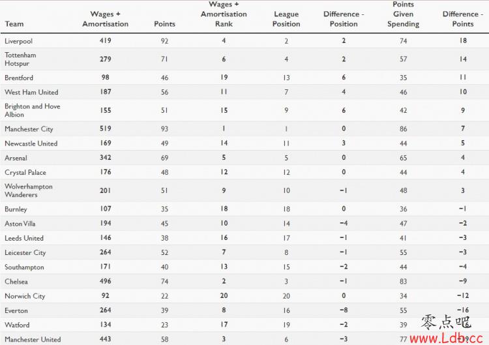Click the Chinese watermark logo text
This screenshot has width=489, height=345.
coord(446,322)
